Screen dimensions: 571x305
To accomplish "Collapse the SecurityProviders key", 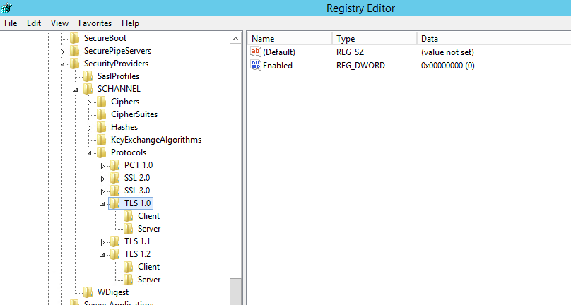I will pyautogui.click(x=62, y=64).
